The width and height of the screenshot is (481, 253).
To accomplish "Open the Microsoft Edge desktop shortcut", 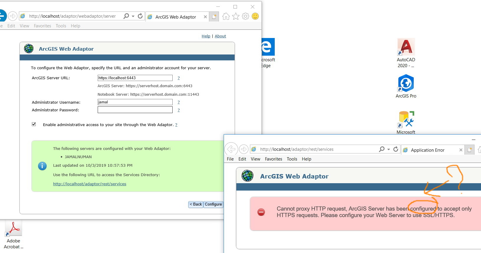I will click(x=268, y=53).
